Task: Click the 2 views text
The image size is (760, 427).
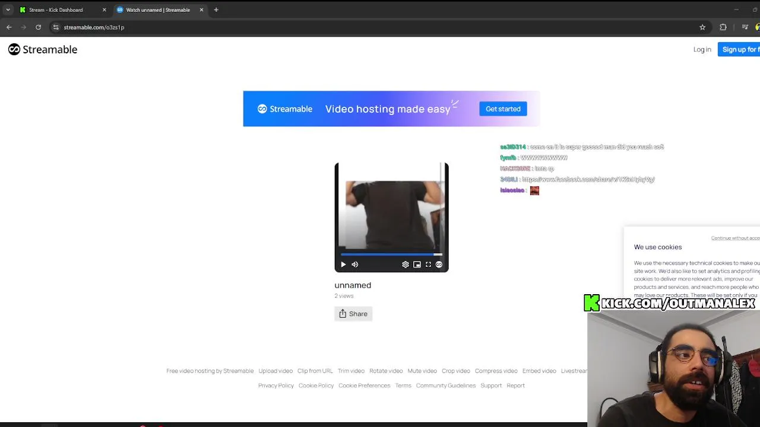Action: point(344,296)
